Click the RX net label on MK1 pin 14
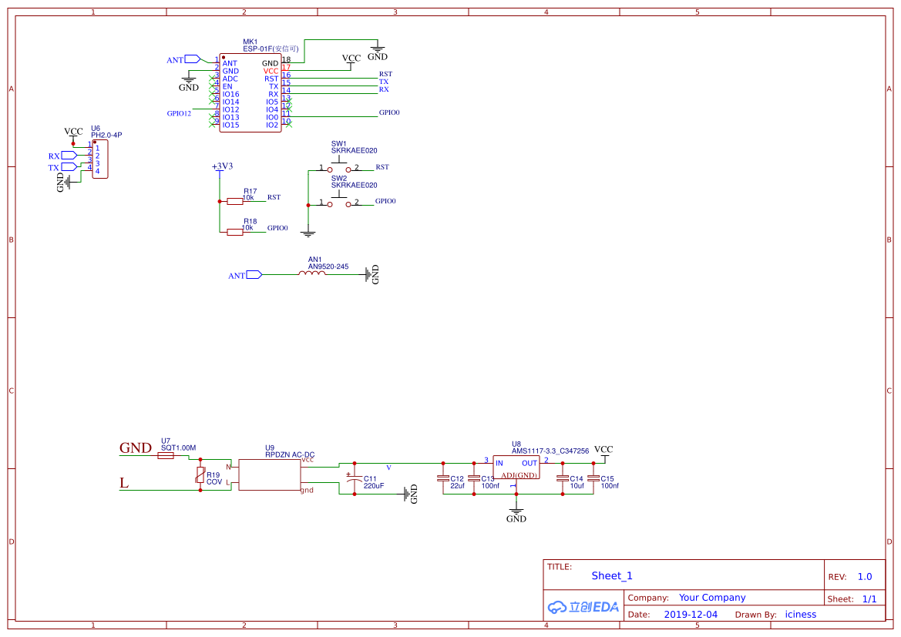Viewport: 901px width, 637px height. pos(384,89)
